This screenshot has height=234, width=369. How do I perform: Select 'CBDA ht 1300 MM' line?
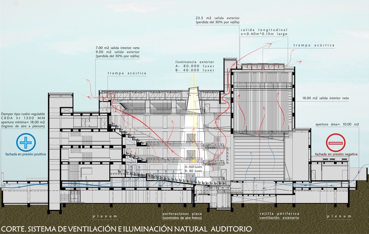[23, 118]
